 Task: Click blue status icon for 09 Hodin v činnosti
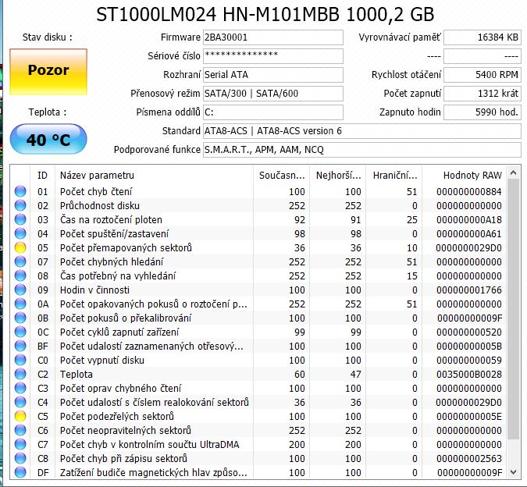click(x=20, y=290)
